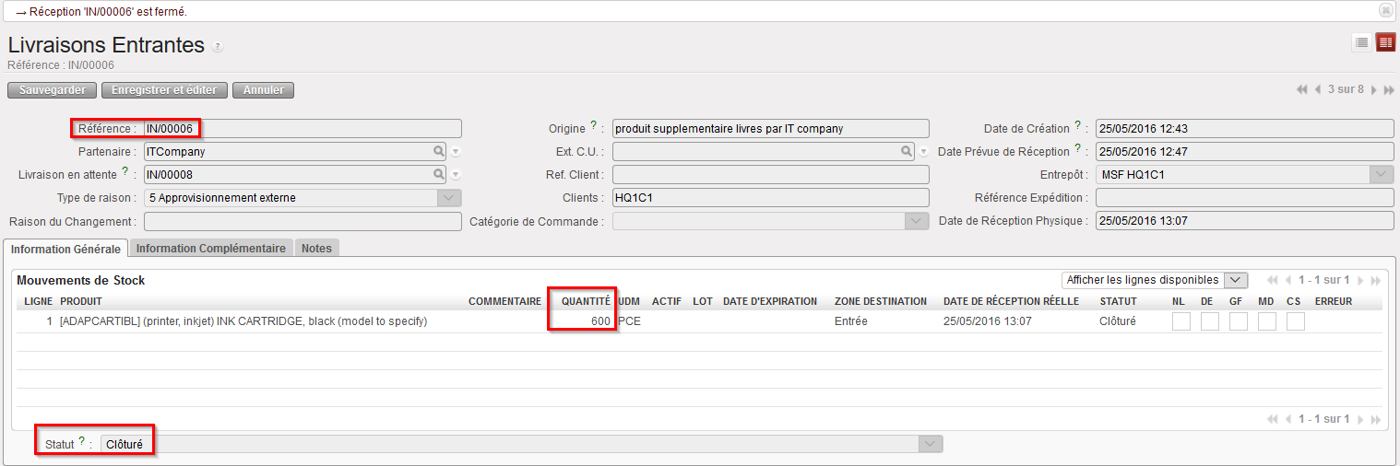1400x466 pixels.
Task: Click into the Origine text field
Action: [x=770, y=129]
